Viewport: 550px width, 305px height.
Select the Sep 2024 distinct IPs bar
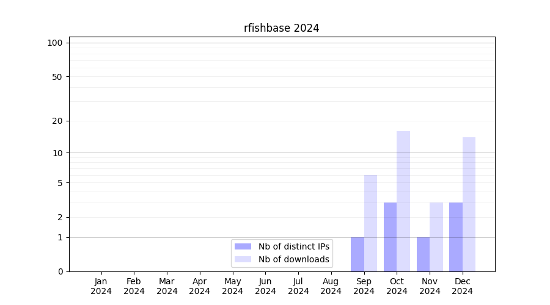pos(358,254)
